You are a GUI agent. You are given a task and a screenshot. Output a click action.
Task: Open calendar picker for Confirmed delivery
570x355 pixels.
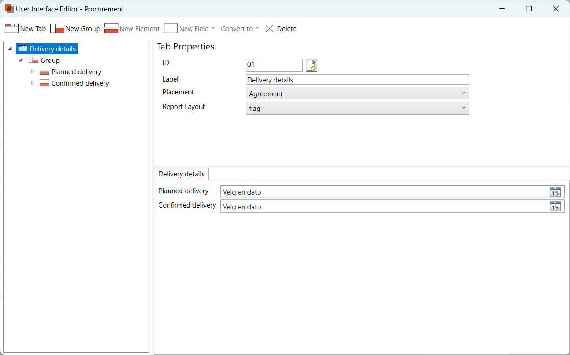(x=555, y=207)
